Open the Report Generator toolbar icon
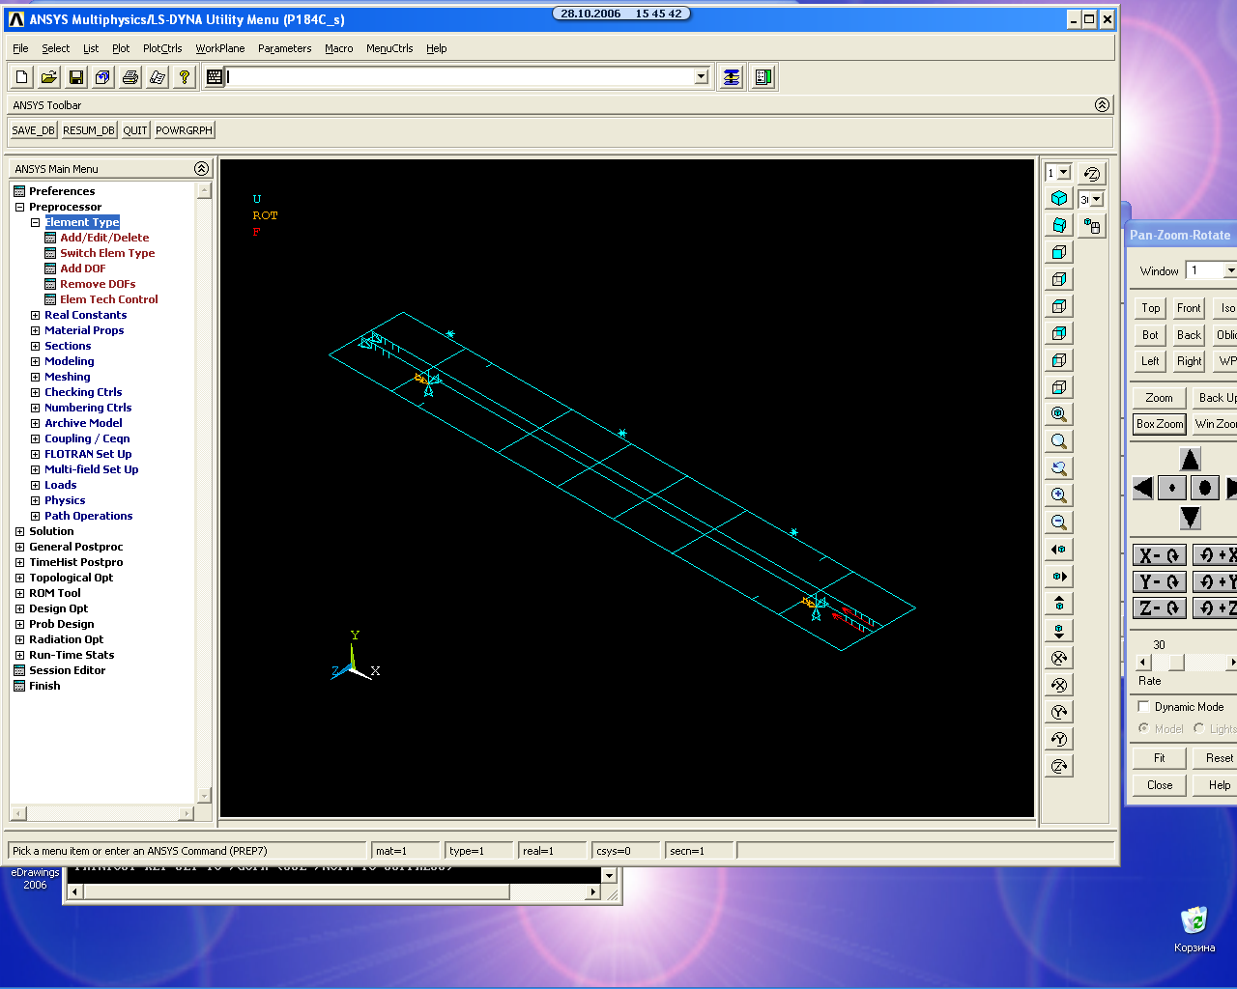The image size is (1237, 989). [x=158, y=77]
